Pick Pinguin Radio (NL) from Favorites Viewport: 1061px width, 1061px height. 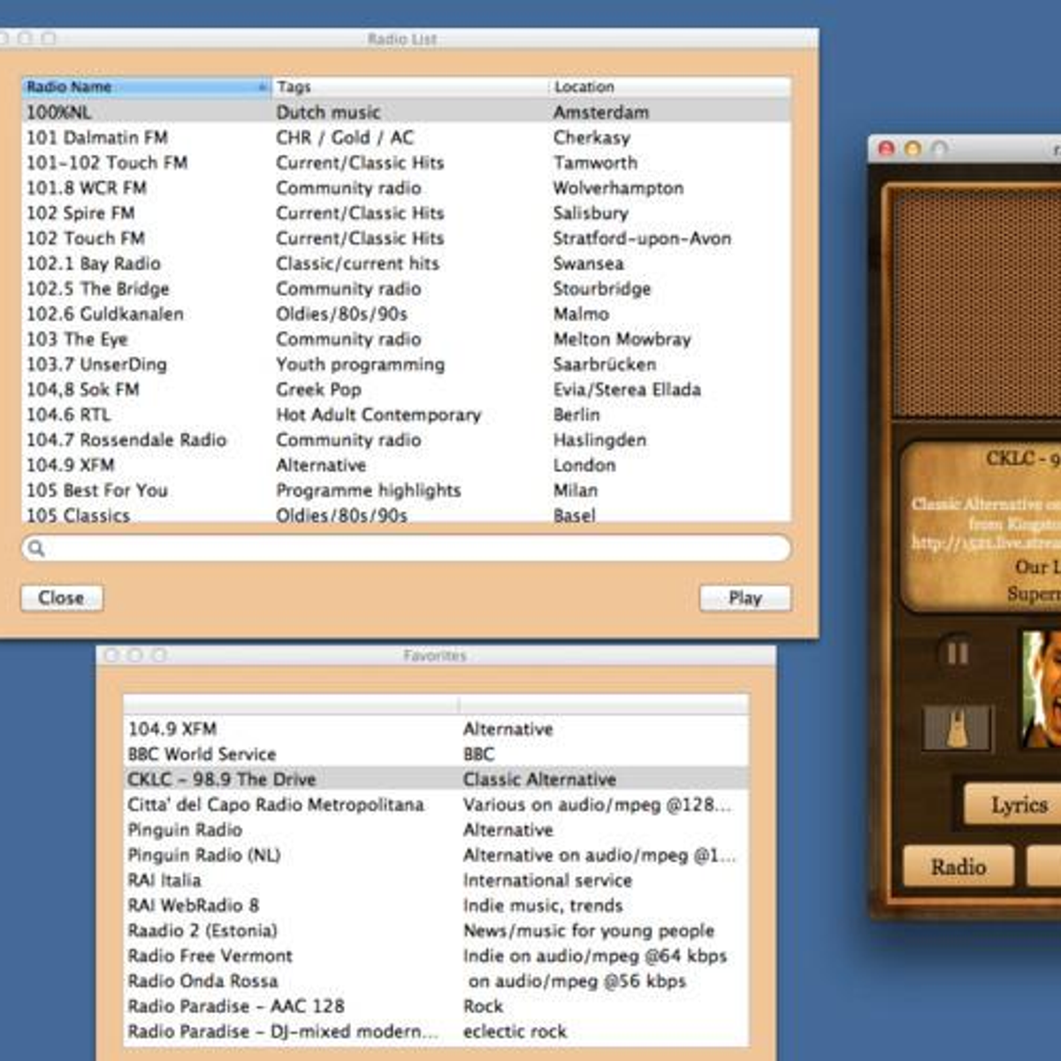tap(436, 855)
